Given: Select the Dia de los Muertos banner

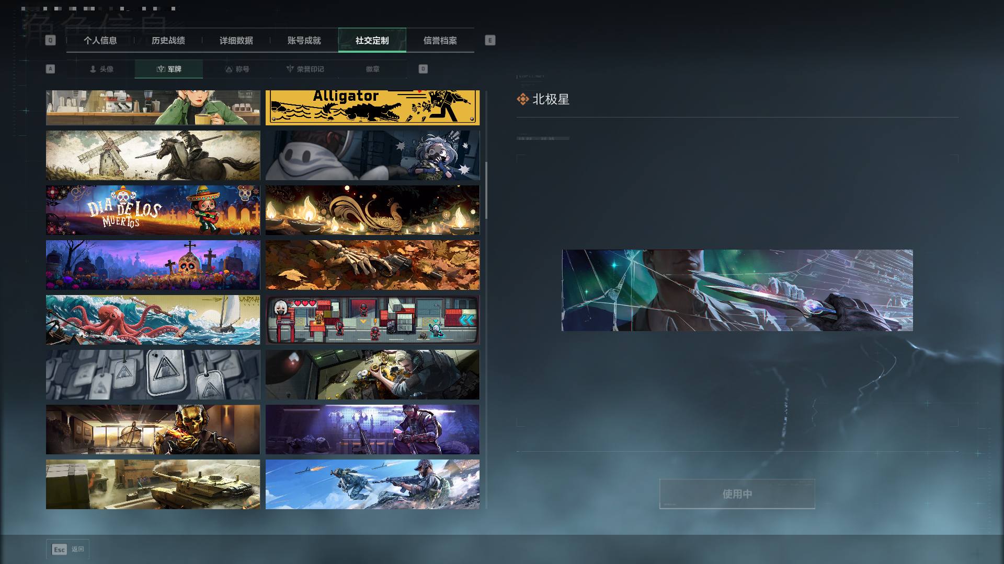Looking at the screenshot, I should (153, 210).
